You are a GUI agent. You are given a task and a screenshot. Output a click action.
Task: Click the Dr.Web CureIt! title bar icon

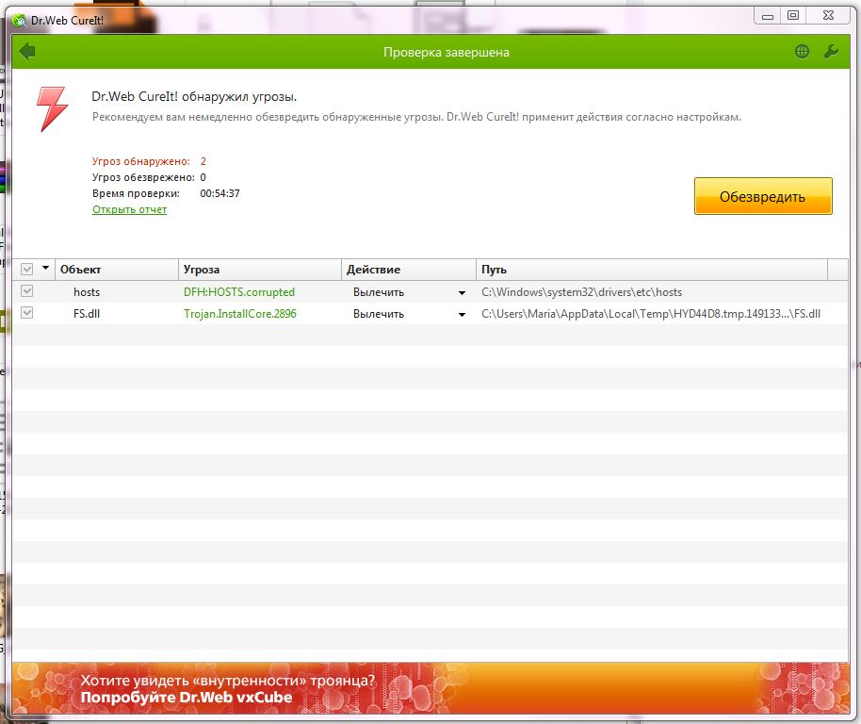(x=19, y=21)
